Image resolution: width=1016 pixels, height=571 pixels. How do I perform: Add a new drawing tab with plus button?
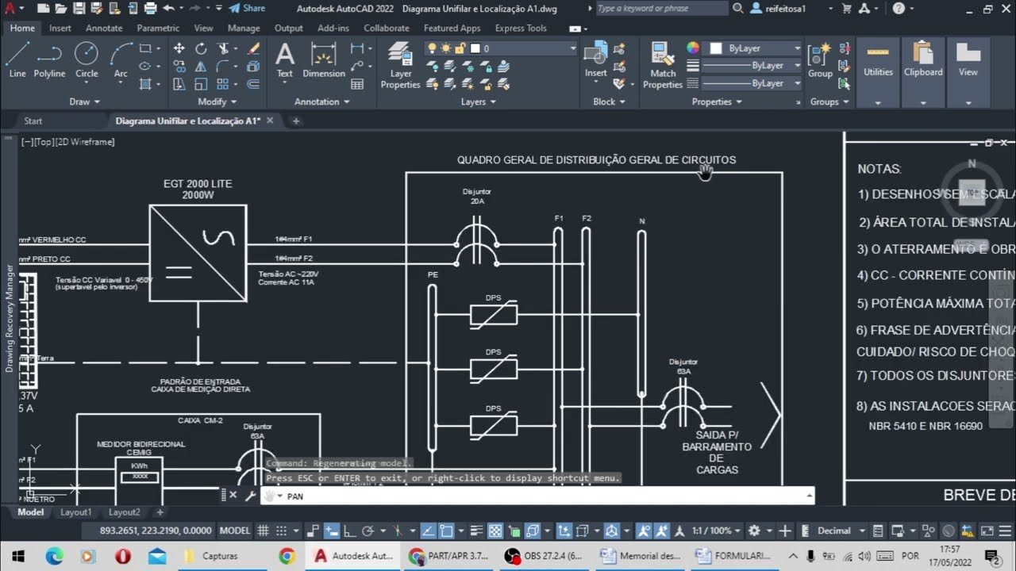click(296, 121)
